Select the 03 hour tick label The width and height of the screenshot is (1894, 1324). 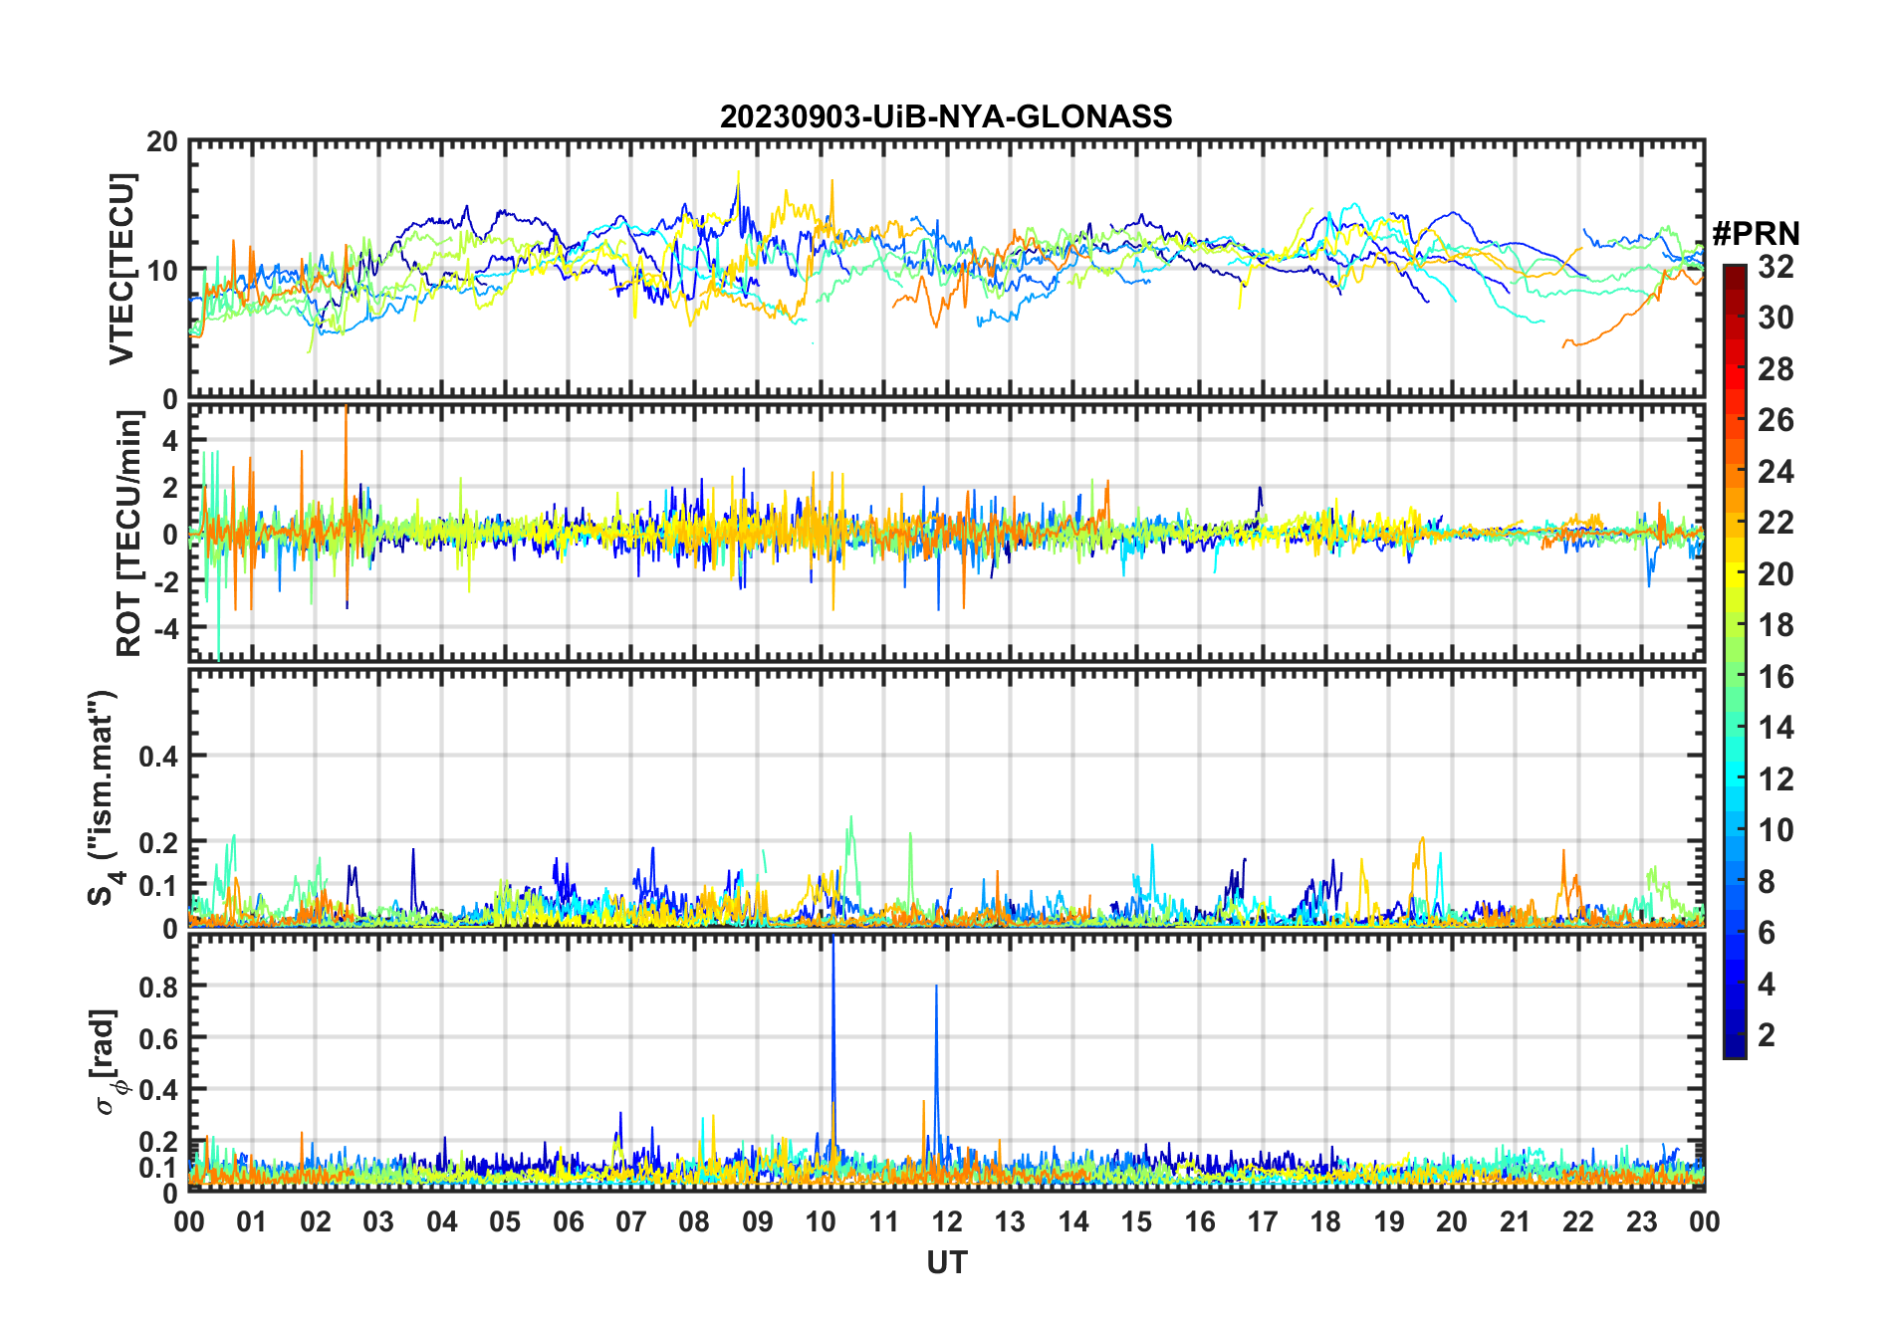pos(378,1221)
